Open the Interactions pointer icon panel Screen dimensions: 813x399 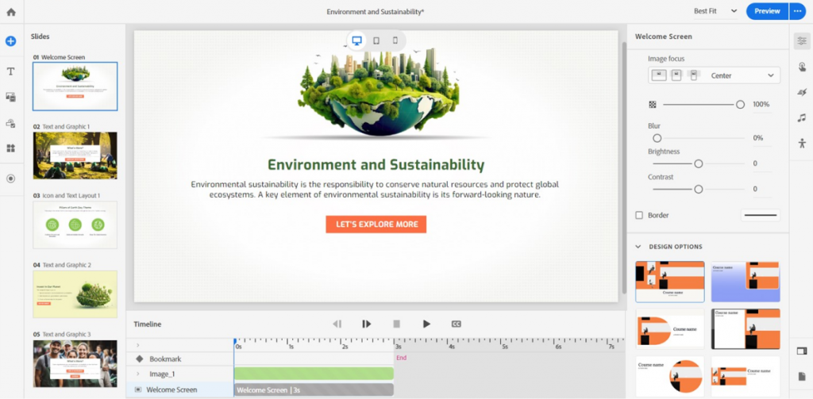[x=802, y=67]
